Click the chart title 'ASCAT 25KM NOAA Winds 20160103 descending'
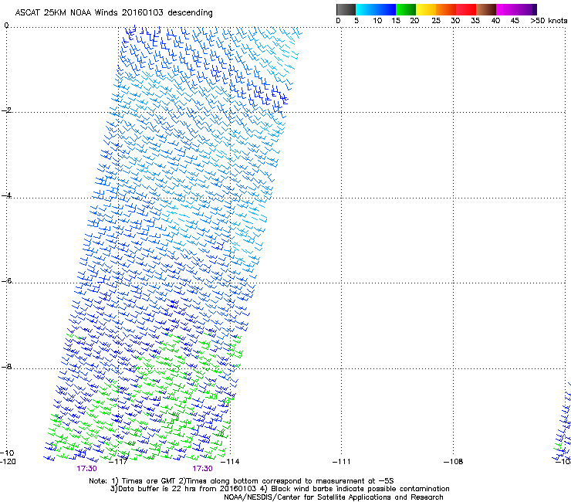The height and width of the screenshot is (502, 571). [x=113, y=12]
